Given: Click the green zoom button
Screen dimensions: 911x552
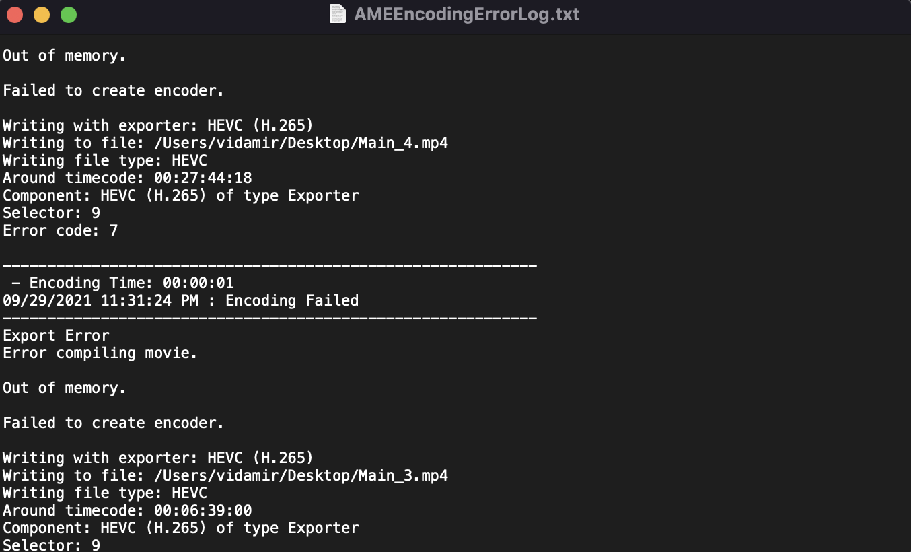Looking at the screenshot, I should click(x=67, y=14).
